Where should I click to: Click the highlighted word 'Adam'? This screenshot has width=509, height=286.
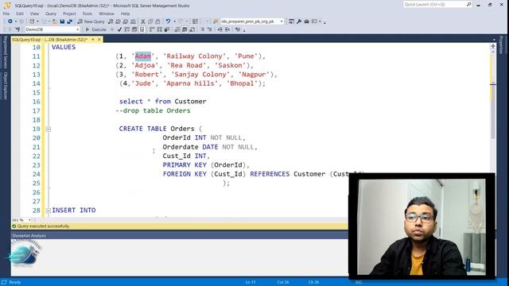point(143,56)
